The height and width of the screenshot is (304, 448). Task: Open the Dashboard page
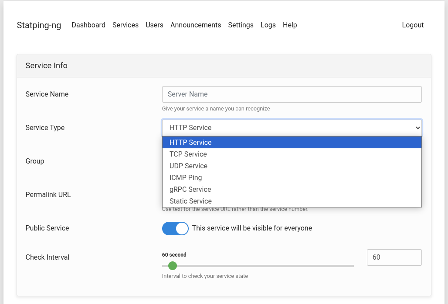point(88,25)
